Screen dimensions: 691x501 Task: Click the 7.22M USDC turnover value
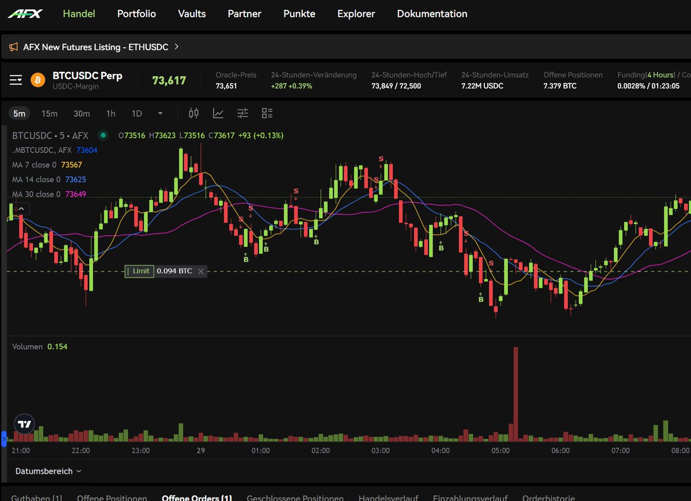[483, 86]
